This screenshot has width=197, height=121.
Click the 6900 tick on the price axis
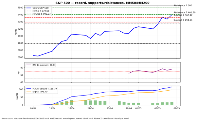[21, 50]
